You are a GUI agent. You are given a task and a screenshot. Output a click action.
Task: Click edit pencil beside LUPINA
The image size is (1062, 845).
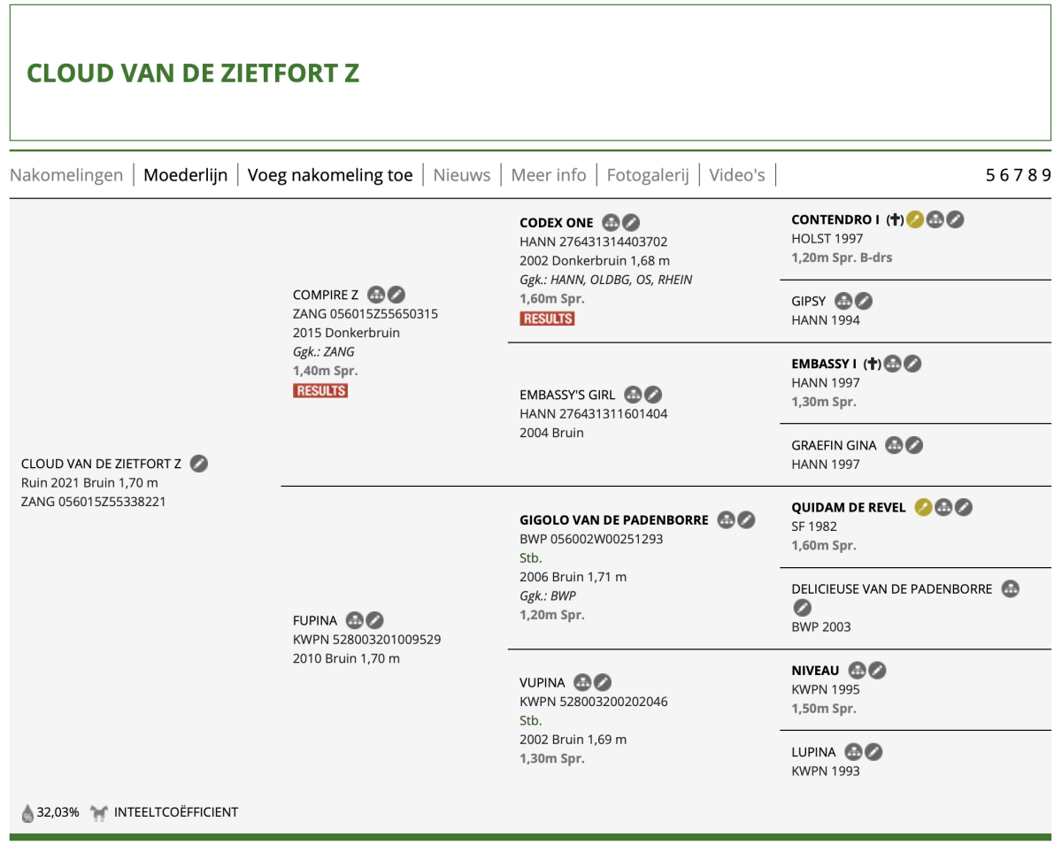tap(874, 752)
